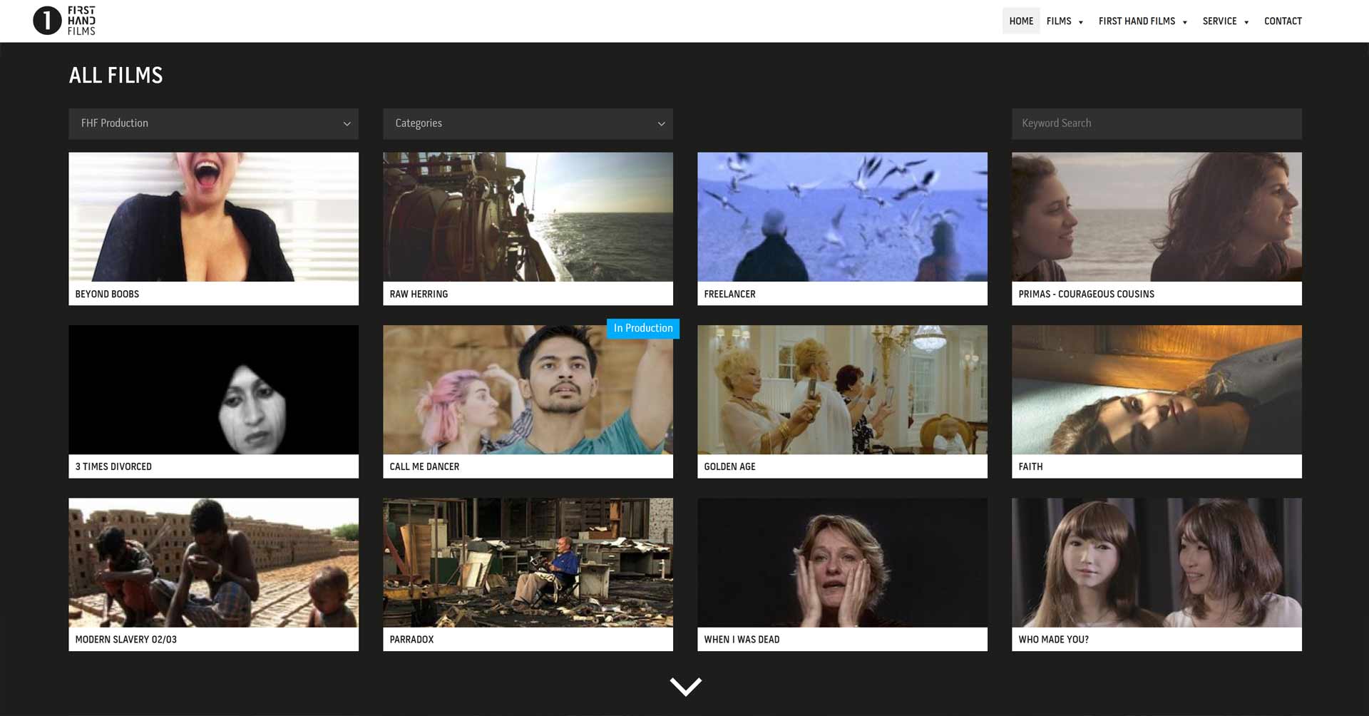Image resolution: width=1369 pixels, height=716 pixels.
Task: Open the Who Made You? thumbnail
Action: click(x=1157, y=563)
